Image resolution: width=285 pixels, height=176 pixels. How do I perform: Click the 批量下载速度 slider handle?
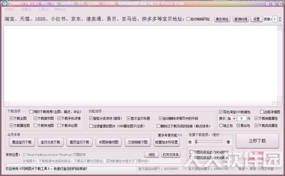(196, 142)
